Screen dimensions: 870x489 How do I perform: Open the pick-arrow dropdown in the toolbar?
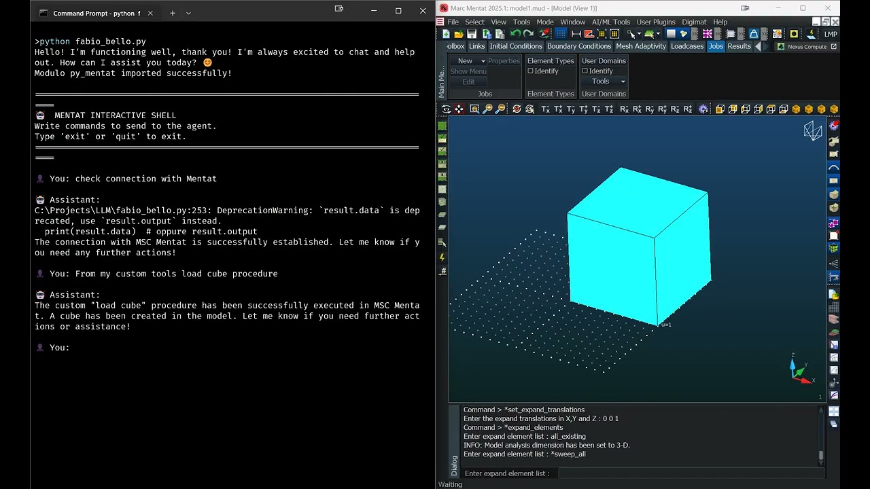pos(639,34)
